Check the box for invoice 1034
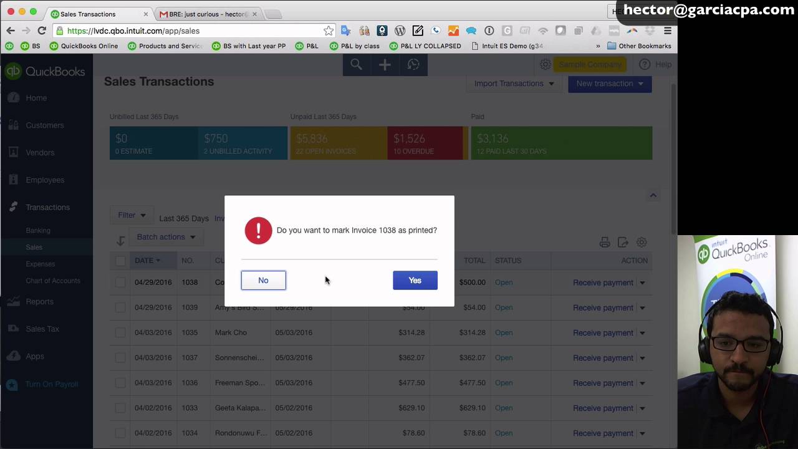This screenshot has height=449, width=798. pyautogui.click(x=120, y=433)
